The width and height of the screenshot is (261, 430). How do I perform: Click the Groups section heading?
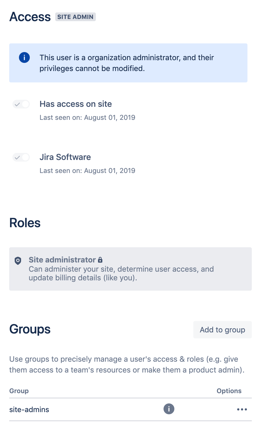pyautogui.click(x=30, y=329)
